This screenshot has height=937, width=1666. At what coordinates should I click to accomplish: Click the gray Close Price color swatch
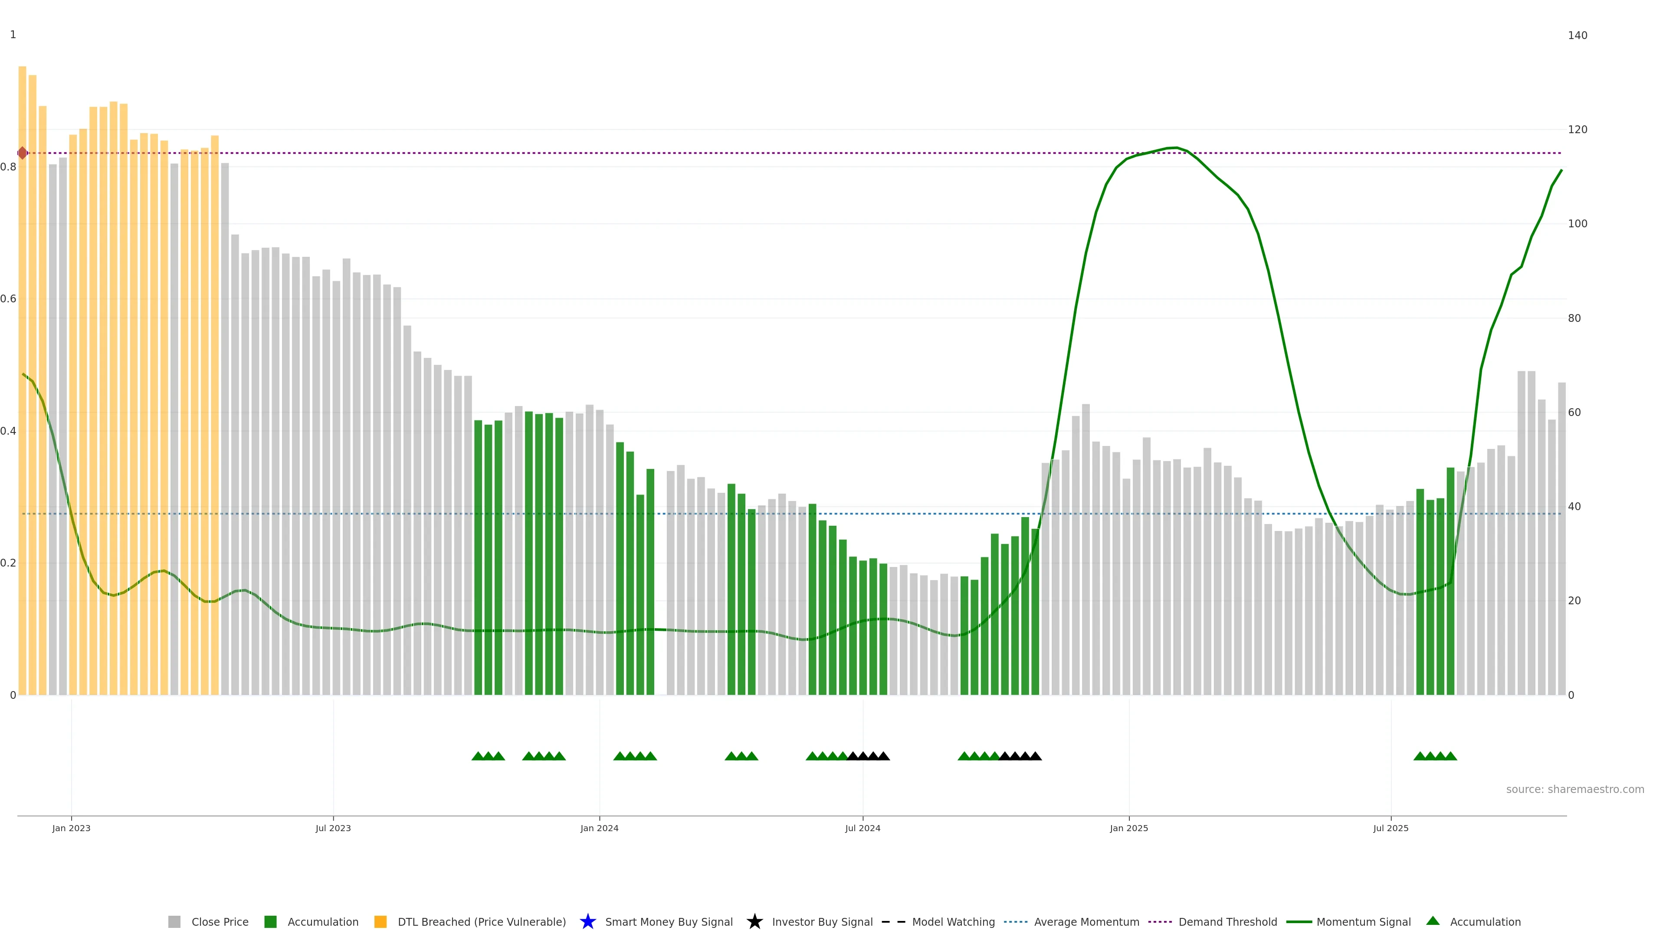tap(174, 922)
